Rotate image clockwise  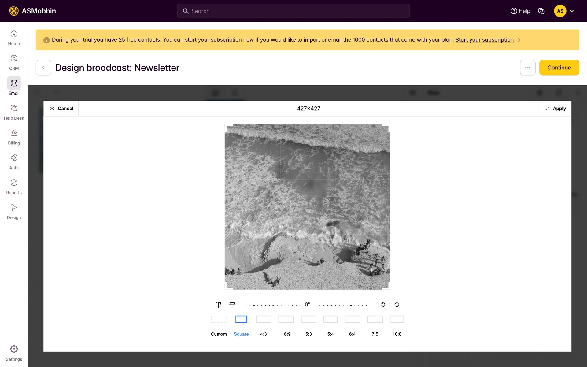pyautogui.click(x=397, y=305)
